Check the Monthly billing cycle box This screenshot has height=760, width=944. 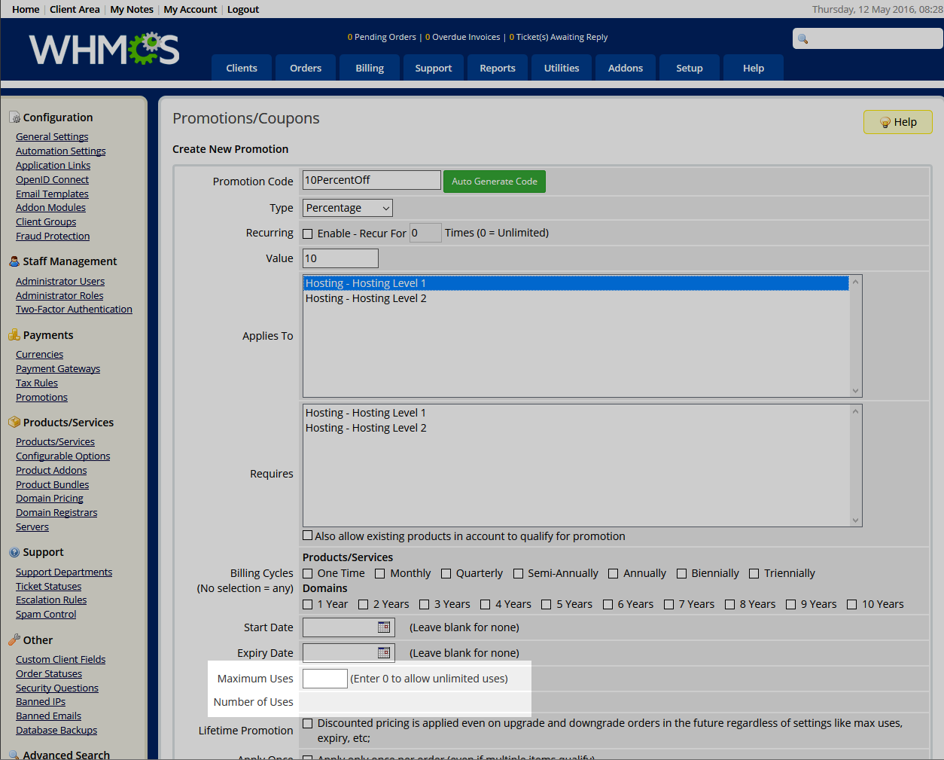(380, 574)
